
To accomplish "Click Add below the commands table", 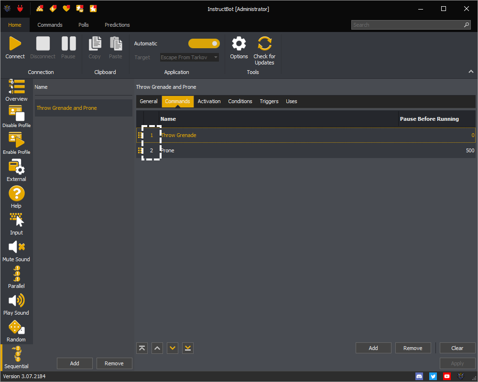I will (373, 348).
